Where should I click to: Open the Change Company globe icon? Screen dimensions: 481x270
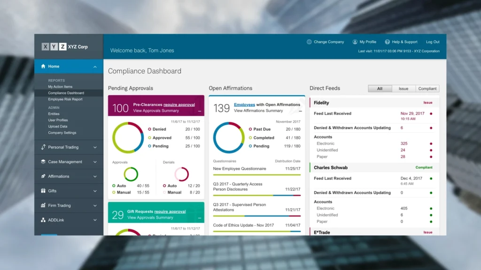click(x=309, y=42)
